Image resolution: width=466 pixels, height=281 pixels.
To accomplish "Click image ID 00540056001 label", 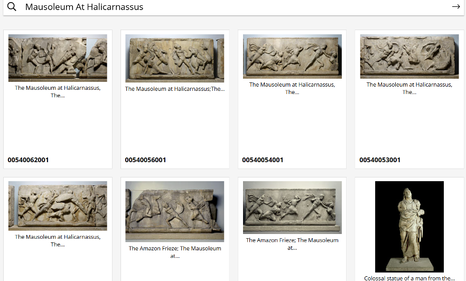I will (x=145, y=160).
